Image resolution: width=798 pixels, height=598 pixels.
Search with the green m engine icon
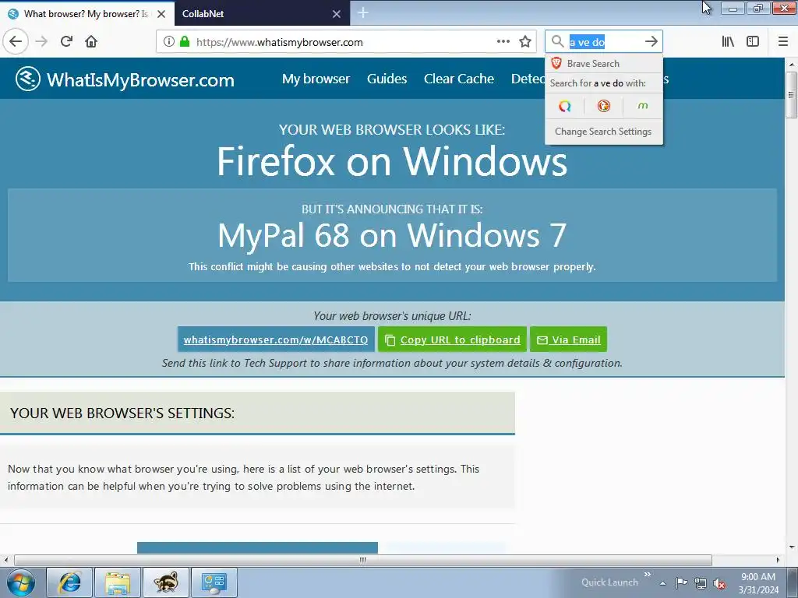click(643, 106)
